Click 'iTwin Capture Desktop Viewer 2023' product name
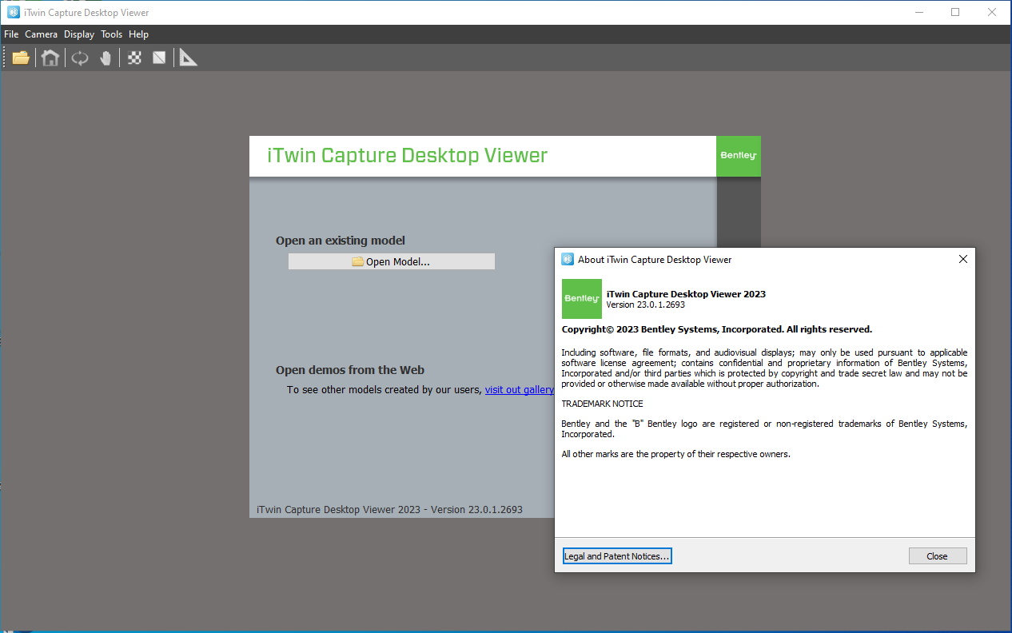The height and width of the screenshot is (633, 1012). point(687,294)
